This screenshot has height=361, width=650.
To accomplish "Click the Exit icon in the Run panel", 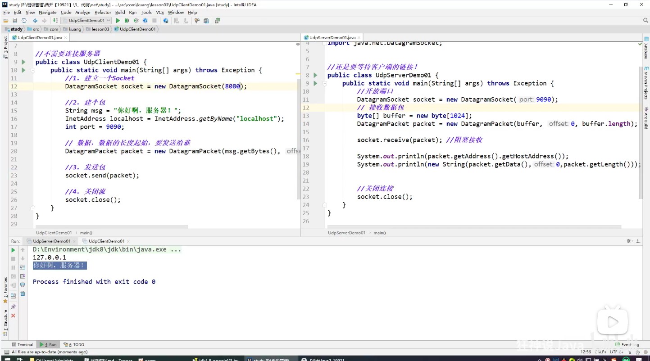I will [13, 285].
